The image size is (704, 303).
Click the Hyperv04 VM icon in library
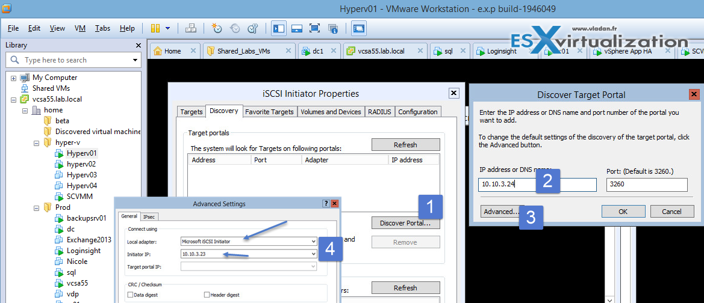coord(60,186)
